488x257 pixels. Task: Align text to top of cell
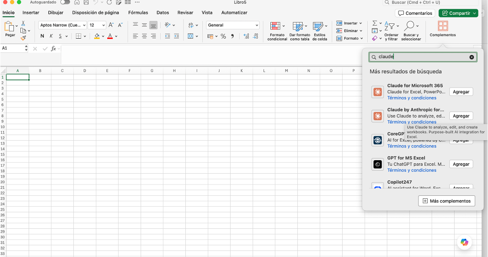(135, 25)
